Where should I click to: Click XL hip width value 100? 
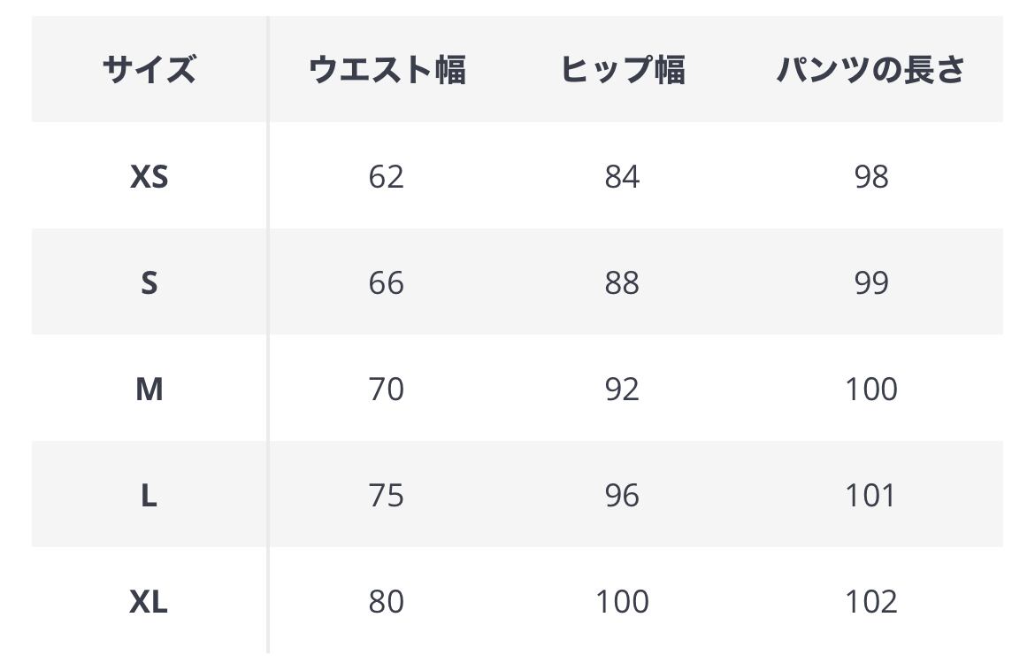(622, 602)
